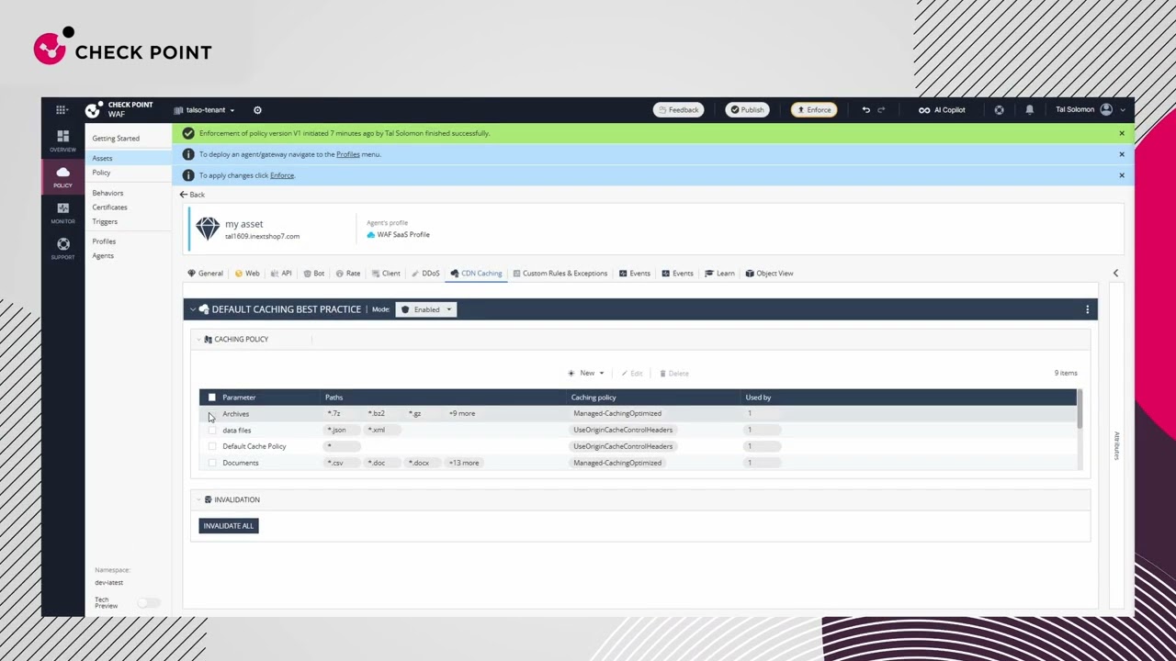Switch to the General tab
The width and height of the screenshot is (1176, 661).
pos(206,274)
